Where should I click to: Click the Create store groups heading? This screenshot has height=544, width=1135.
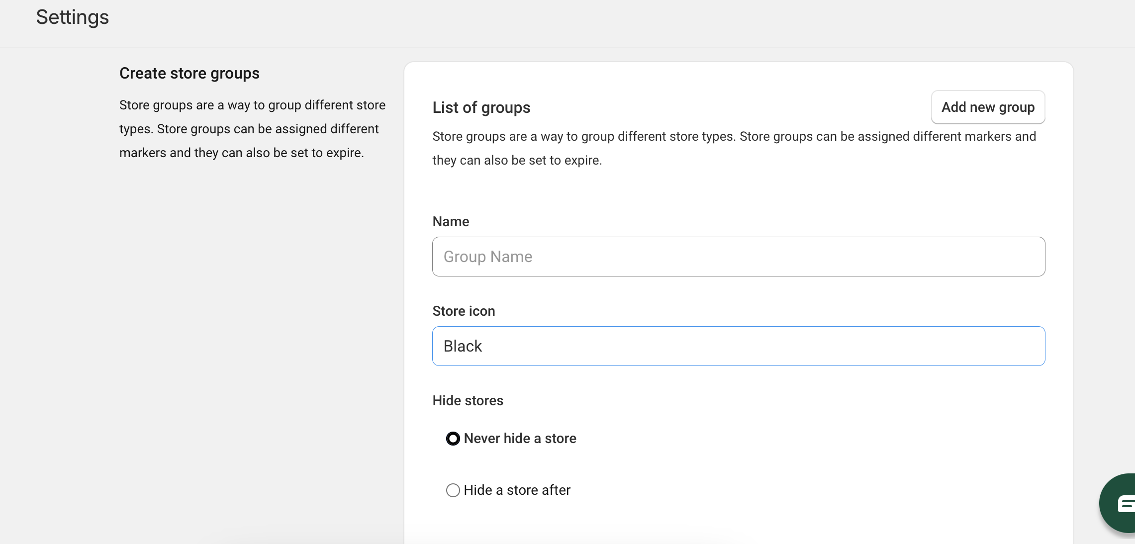pyautogui.click(x=189, y=74)
